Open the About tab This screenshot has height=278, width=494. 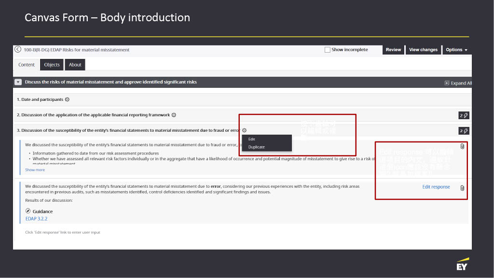[x=75, y=65]
